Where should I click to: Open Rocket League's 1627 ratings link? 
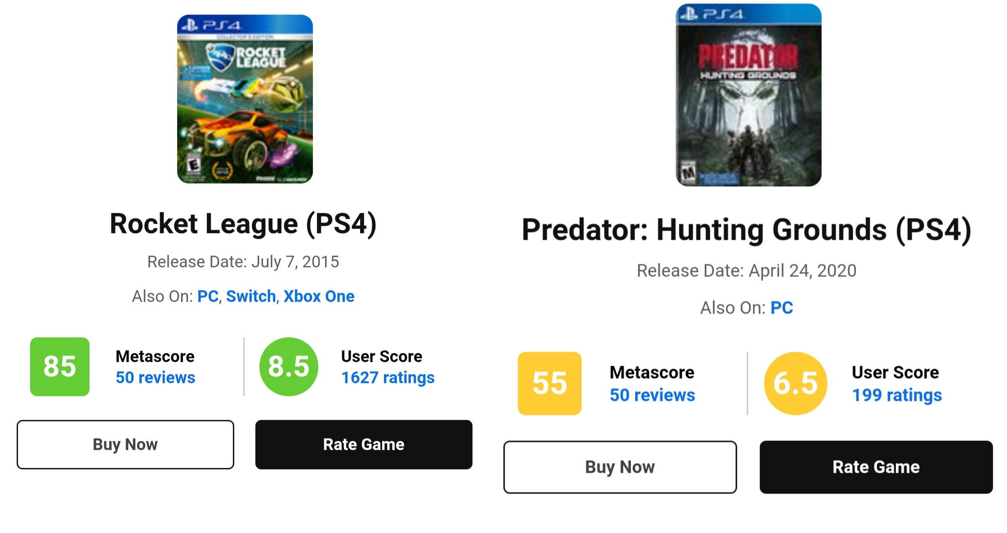tap(388, 378)
